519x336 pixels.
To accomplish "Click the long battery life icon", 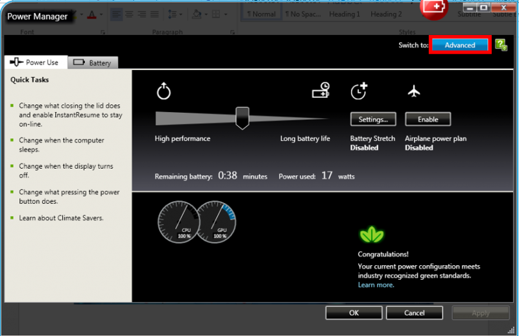I will 320,90.
